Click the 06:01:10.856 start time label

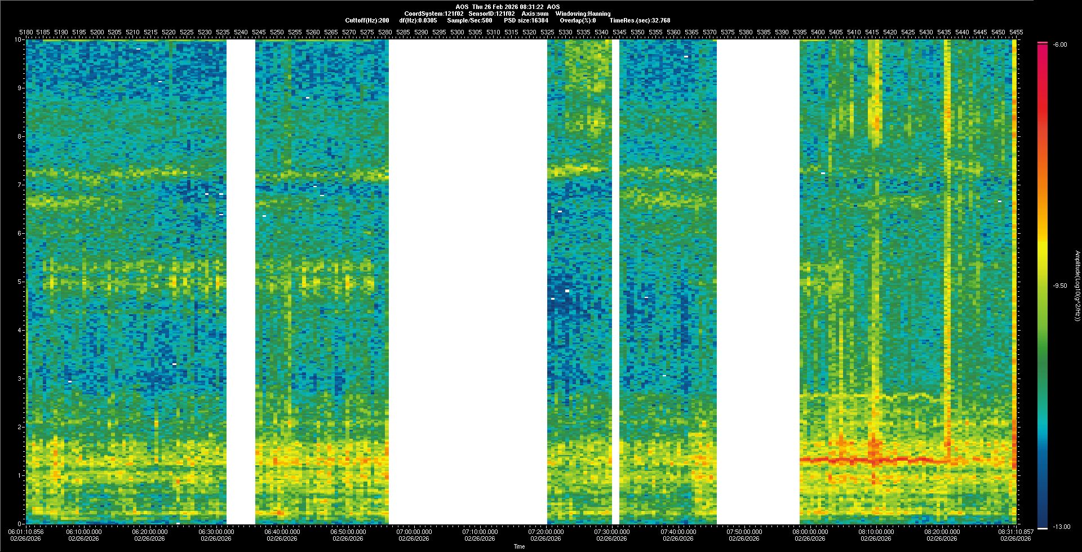26,531
